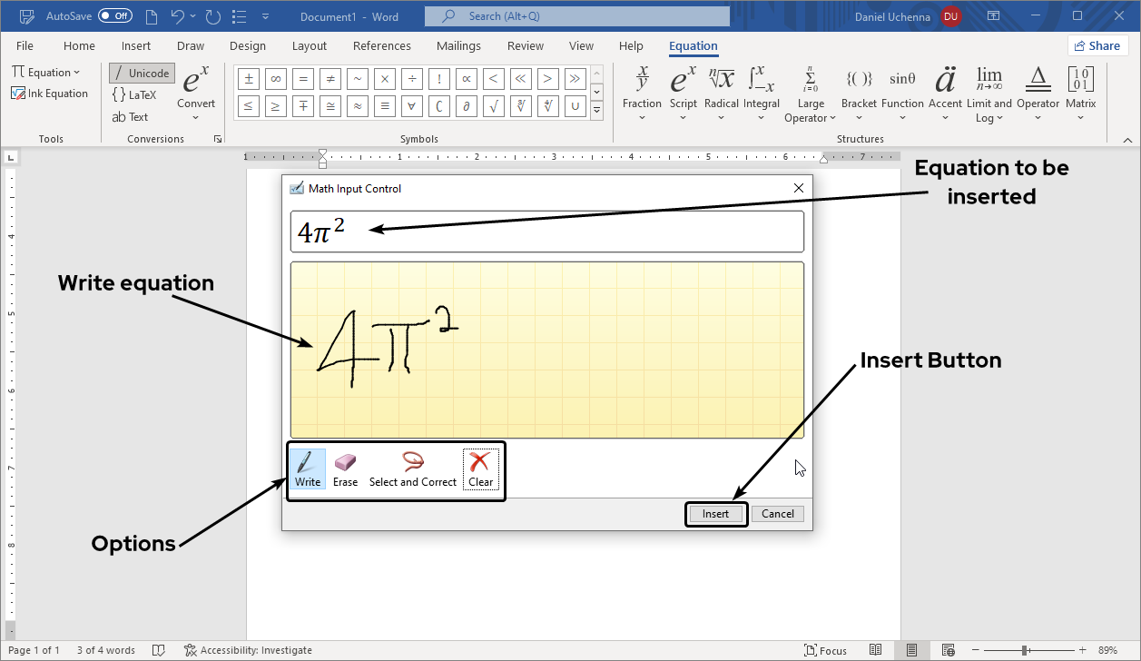The image size is (1141, 661).
Task: Open the References ribbon tab
Action: (x=381, y=45)
